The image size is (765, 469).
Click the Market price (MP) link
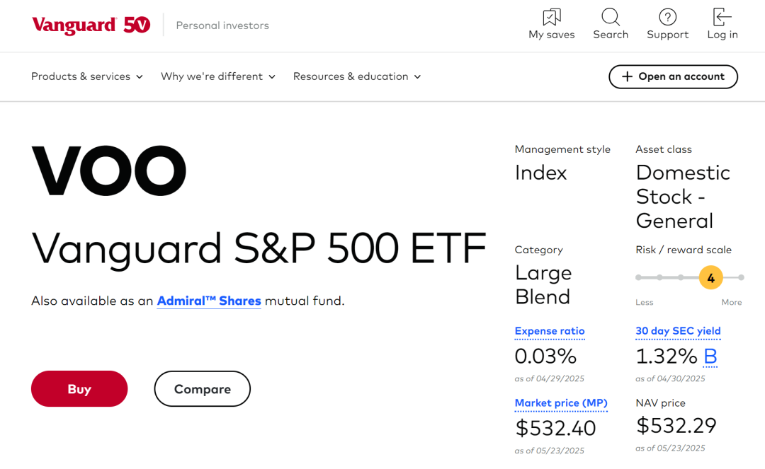coord(561,403)
